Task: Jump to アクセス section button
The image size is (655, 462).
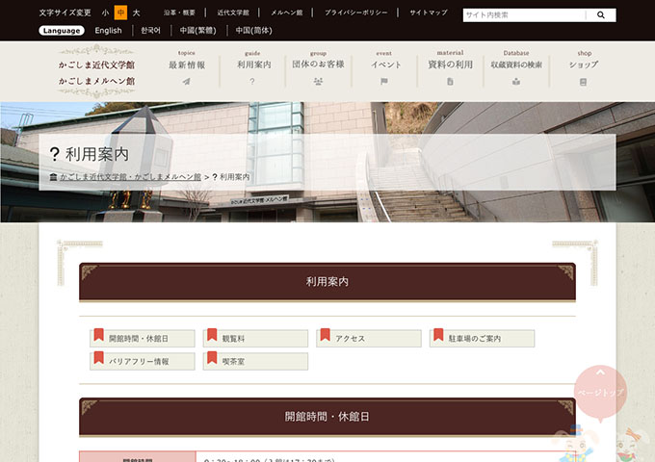Action: pos(369,339)
